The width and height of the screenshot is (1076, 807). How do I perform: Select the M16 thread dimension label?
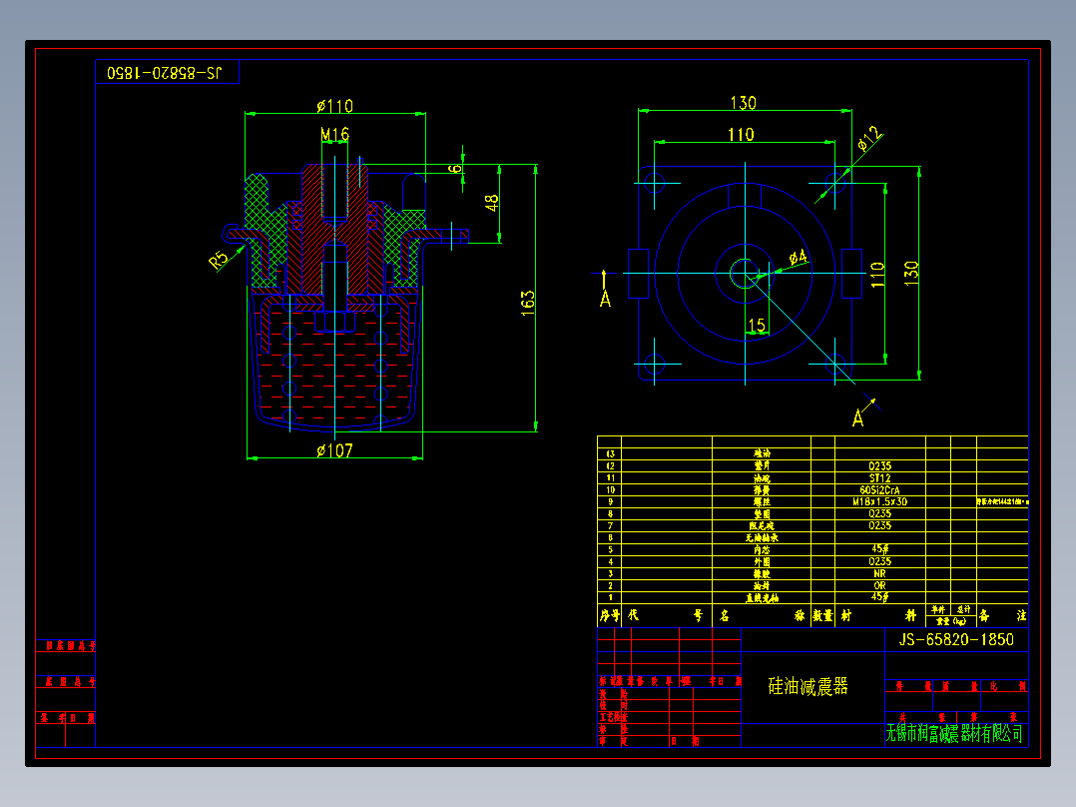tap(335, 134)
